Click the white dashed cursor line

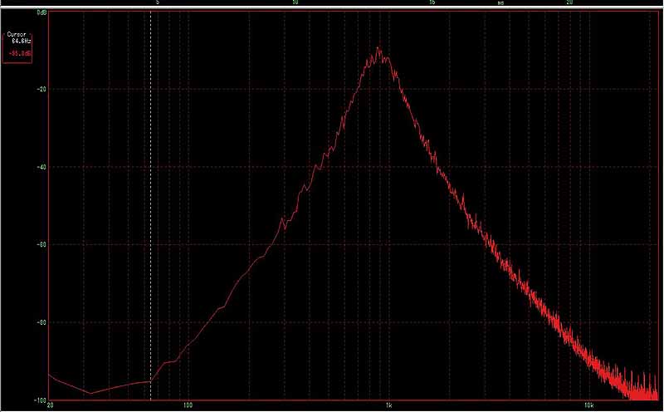pyautogui.click(x=150, y=208)
